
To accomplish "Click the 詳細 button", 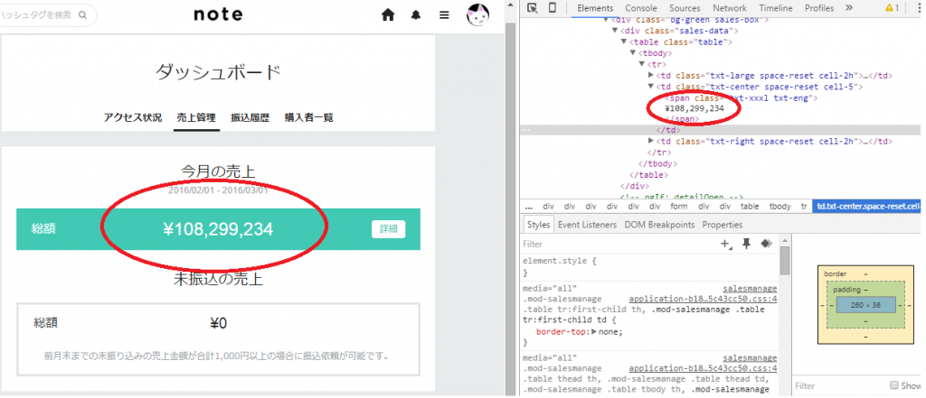I will coord(388,229).
